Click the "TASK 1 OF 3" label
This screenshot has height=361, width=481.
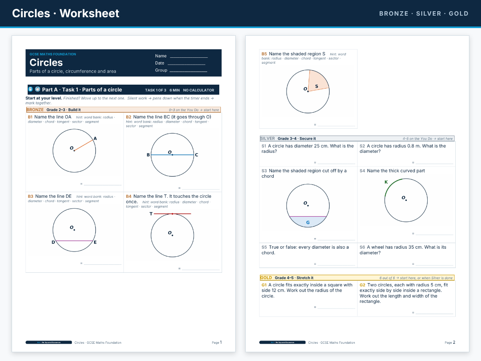coord(156,90)
